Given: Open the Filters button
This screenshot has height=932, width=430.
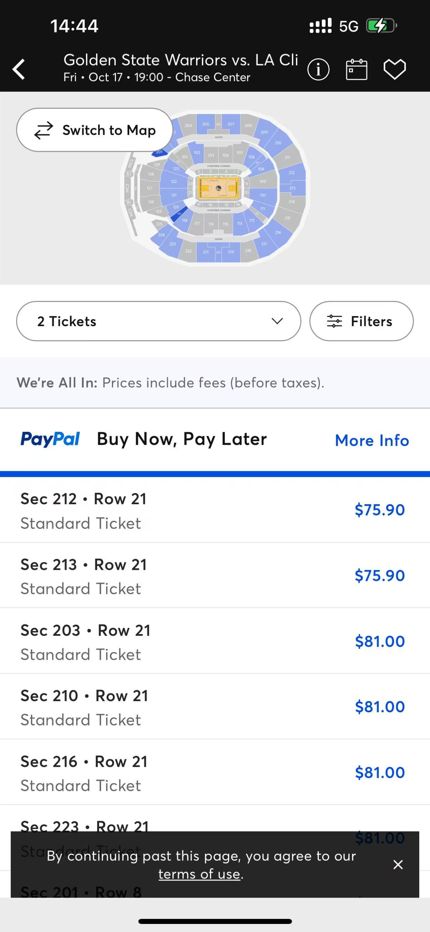Looking at the screenshot, I should pos(361,321).
